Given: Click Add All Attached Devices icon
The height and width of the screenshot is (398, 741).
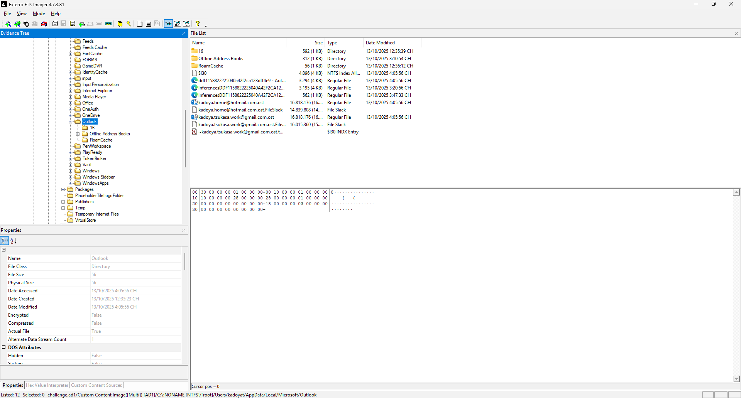Looking at the screenshot, I should coord(17,24).
